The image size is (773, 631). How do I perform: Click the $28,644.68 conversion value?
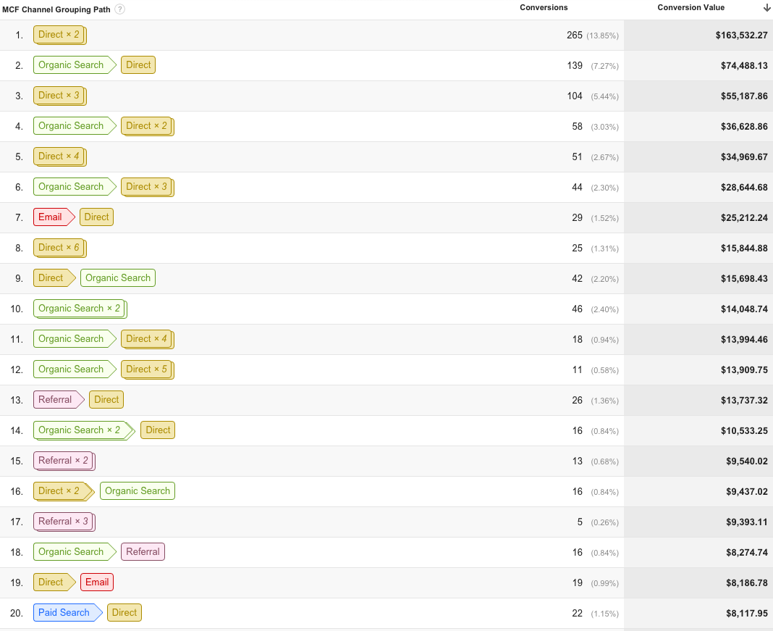[x=744, y=188]
